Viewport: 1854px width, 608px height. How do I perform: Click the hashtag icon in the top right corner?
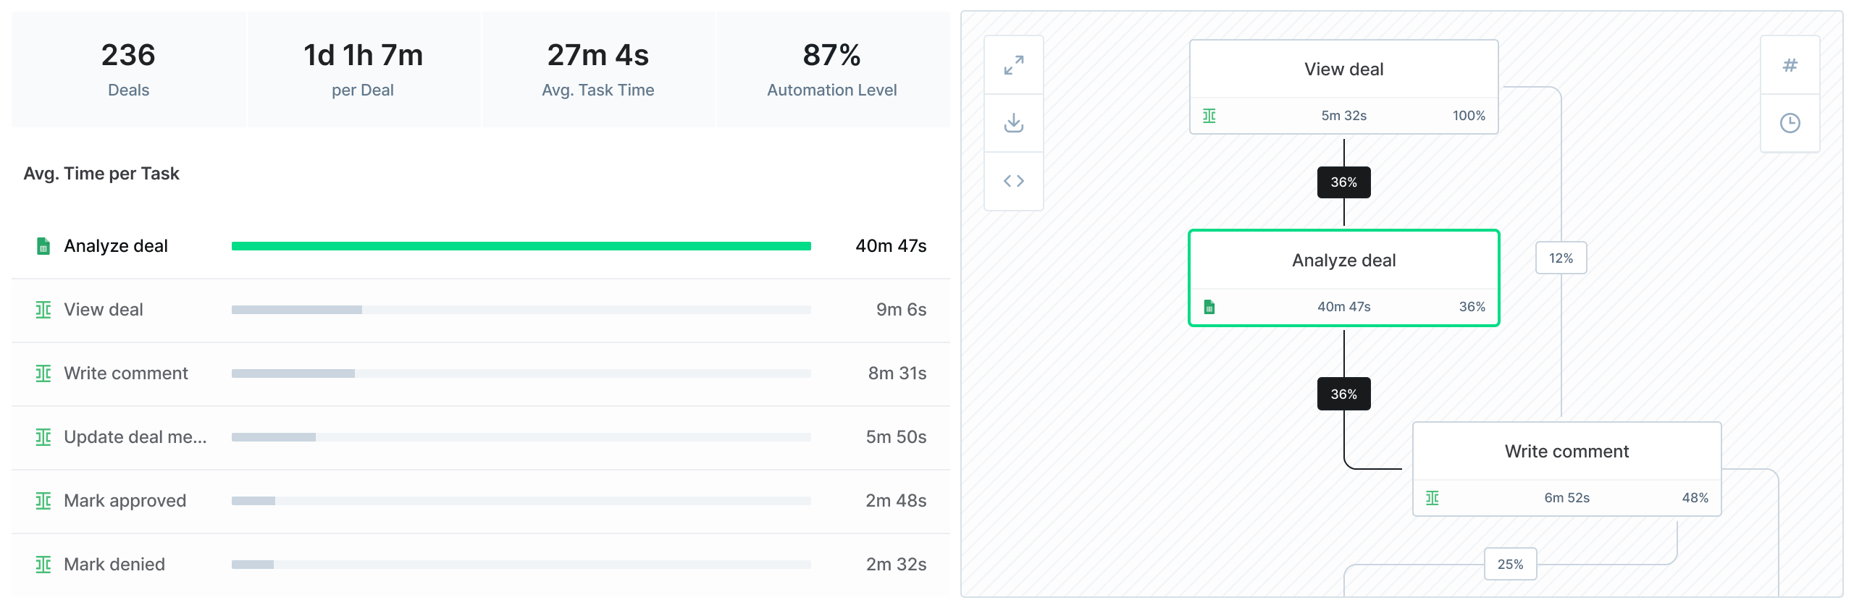[x=1790, y=64]
